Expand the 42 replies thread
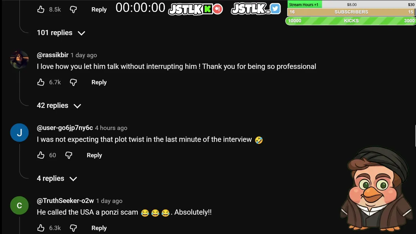416x234 pixels. click(59, 106)
